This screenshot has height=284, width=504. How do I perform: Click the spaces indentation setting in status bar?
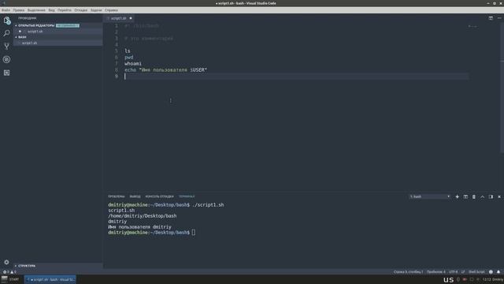pos(435,271)
